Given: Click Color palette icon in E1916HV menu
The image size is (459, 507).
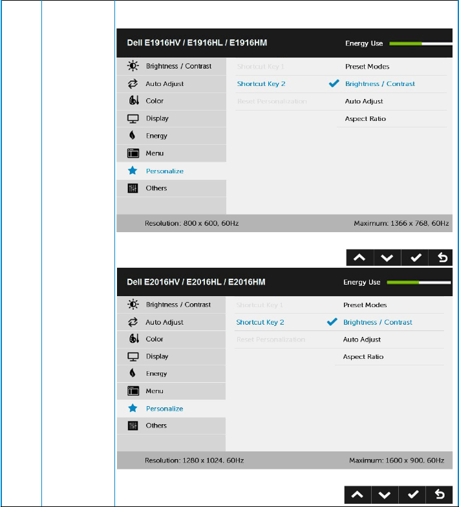Looking at the screenshot, I should click(x=134, y=100).
